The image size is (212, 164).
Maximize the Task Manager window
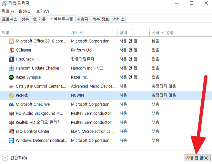191,3
